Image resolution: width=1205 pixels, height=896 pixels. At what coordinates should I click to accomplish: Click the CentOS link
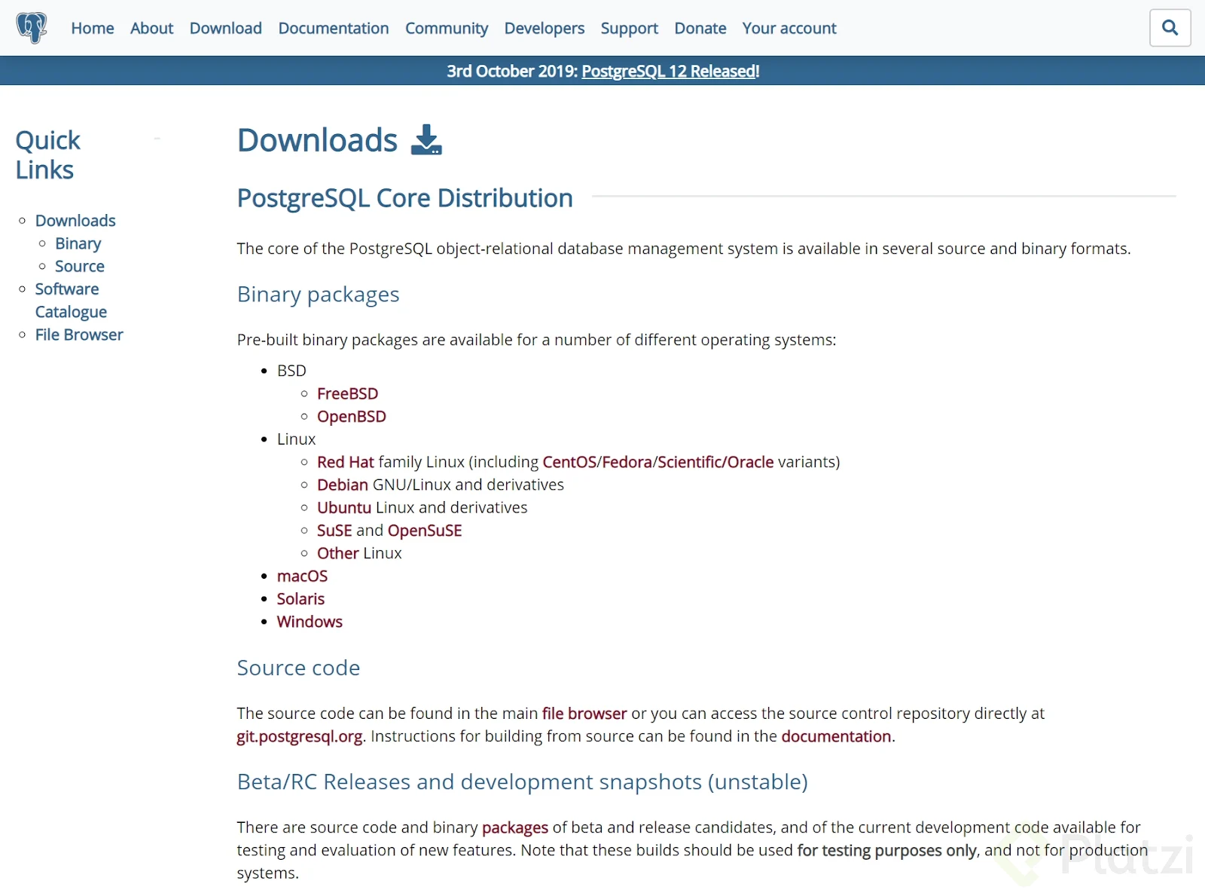(x=569, y=462)
